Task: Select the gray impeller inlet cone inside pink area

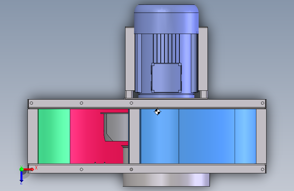Action: point(116,127)
